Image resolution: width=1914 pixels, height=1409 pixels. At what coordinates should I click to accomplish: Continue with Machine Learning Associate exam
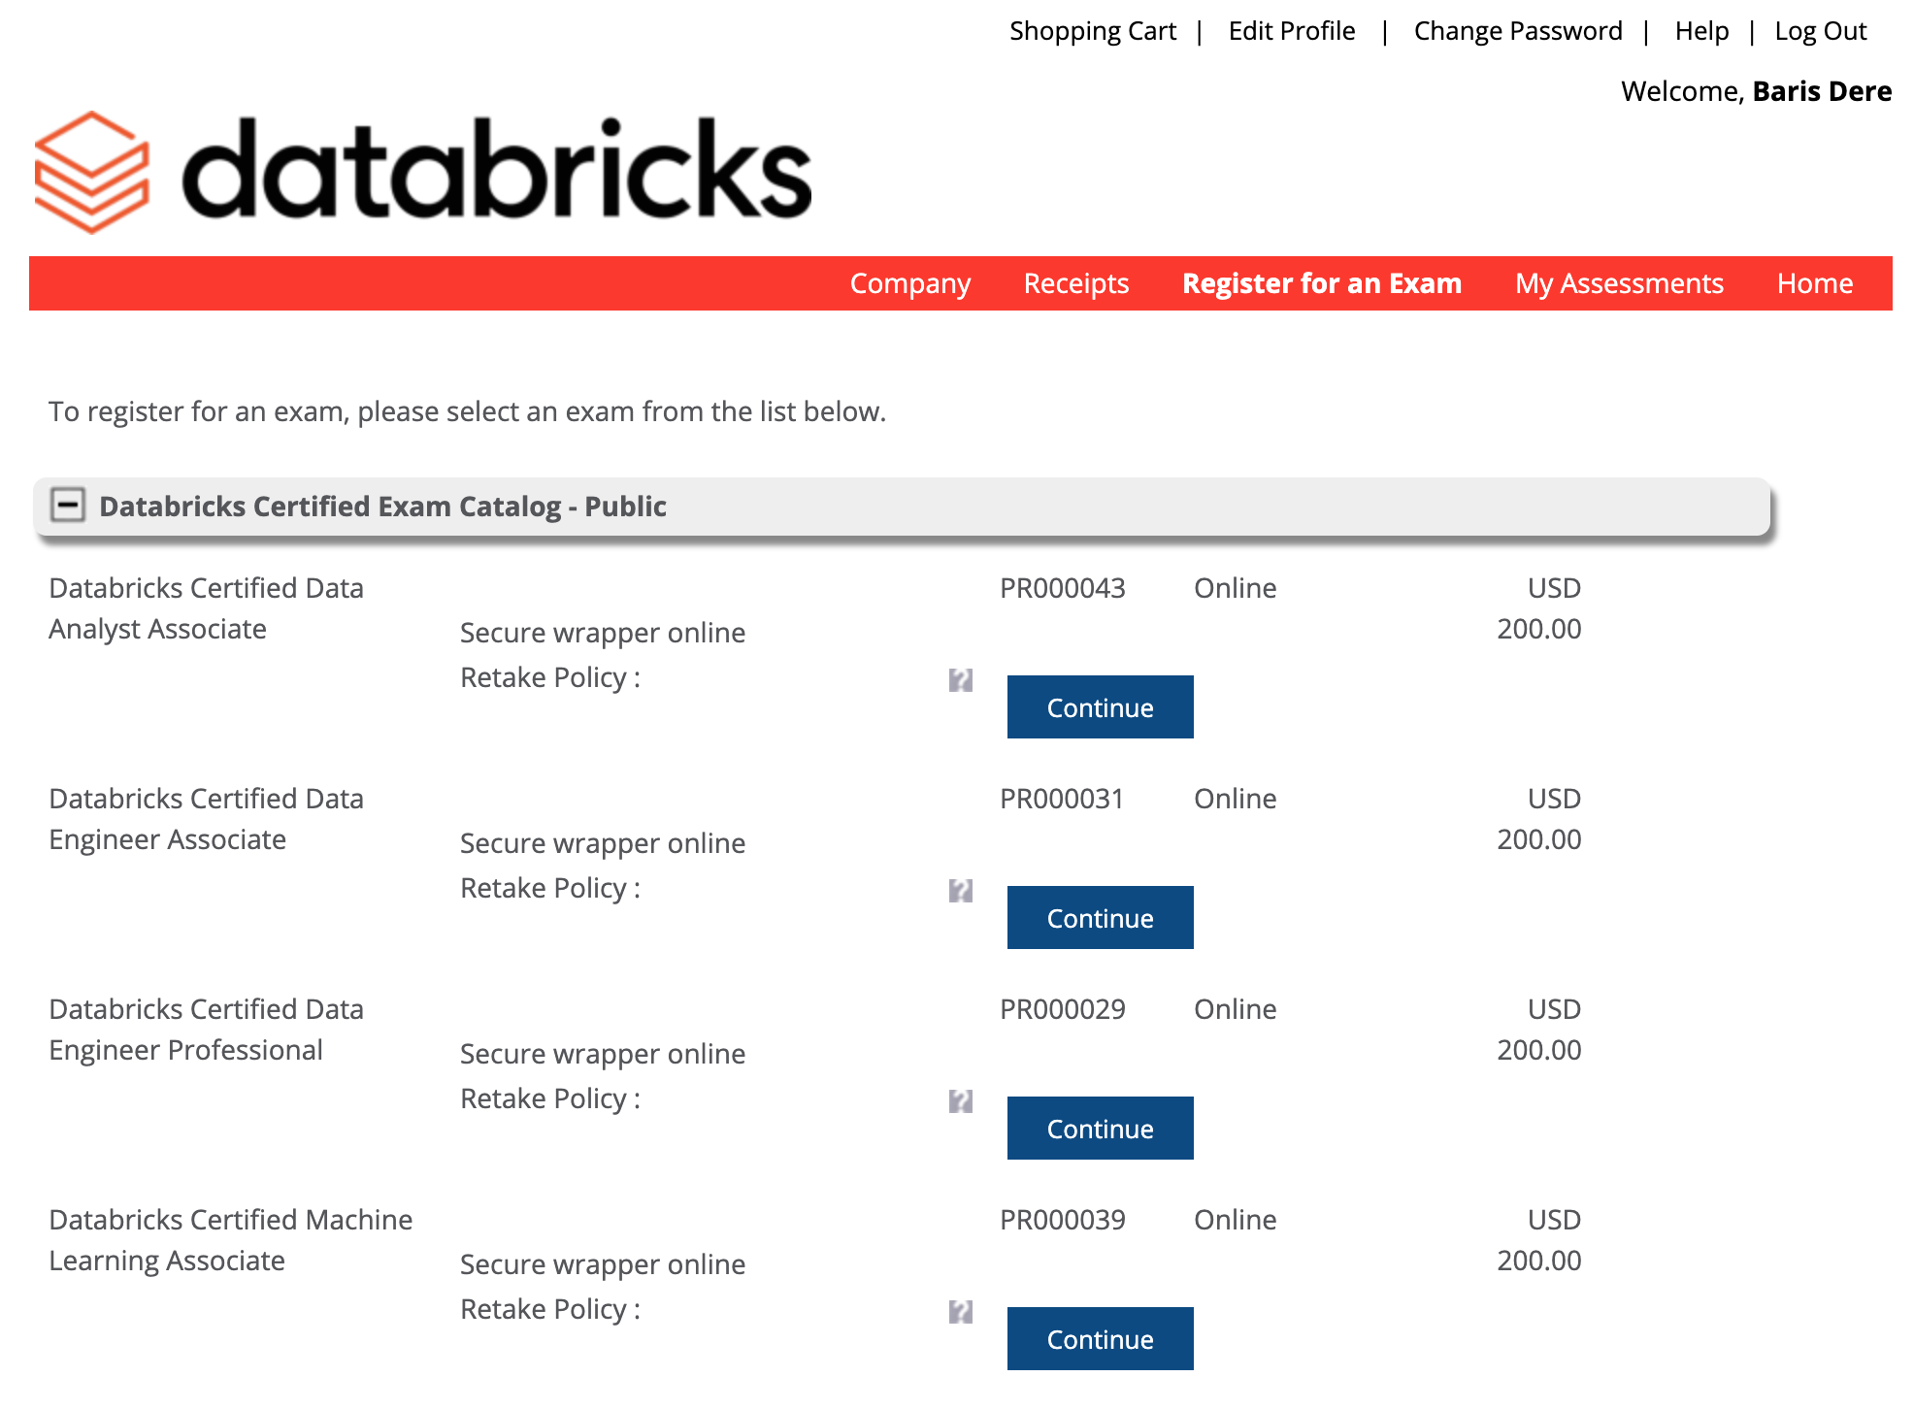[1099, 1338]
